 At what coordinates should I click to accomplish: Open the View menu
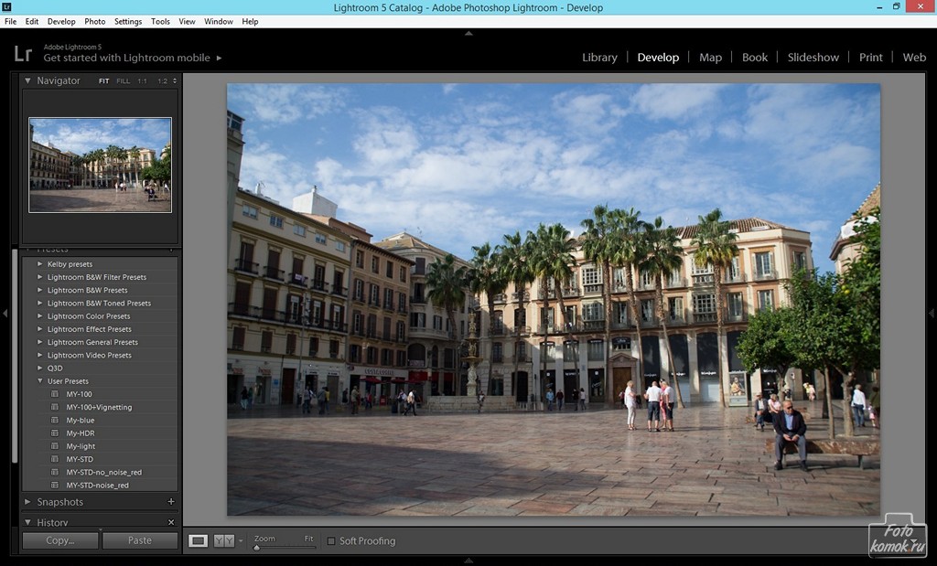tap(187, 22)
